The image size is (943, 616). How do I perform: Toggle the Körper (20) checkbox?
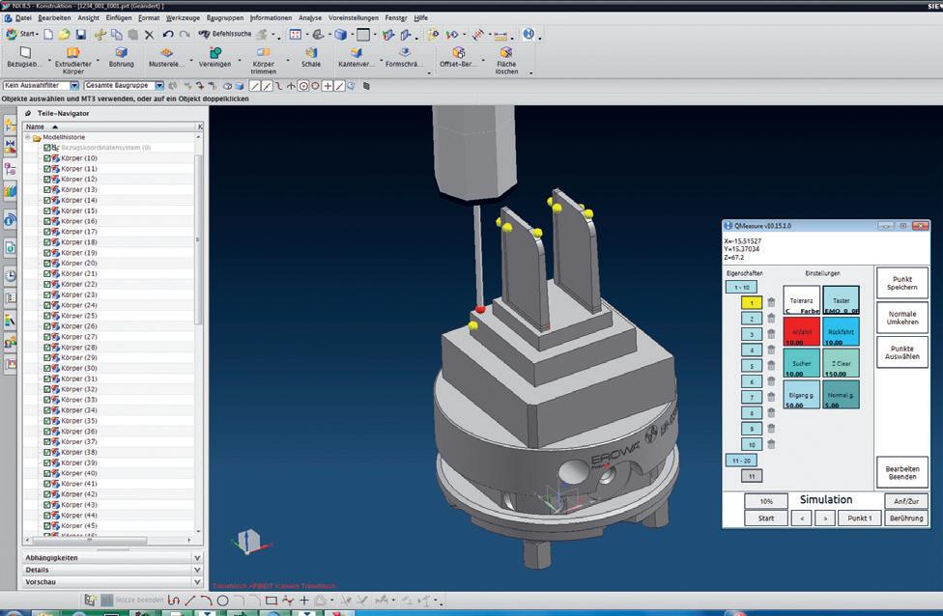pyautogui.click(x=47, y=264)
